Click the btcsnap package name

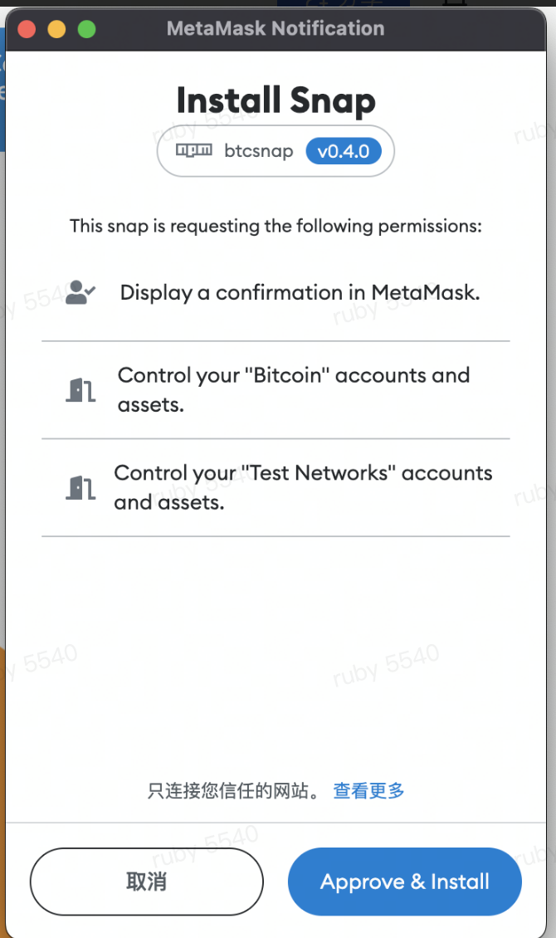coord(258,152)
